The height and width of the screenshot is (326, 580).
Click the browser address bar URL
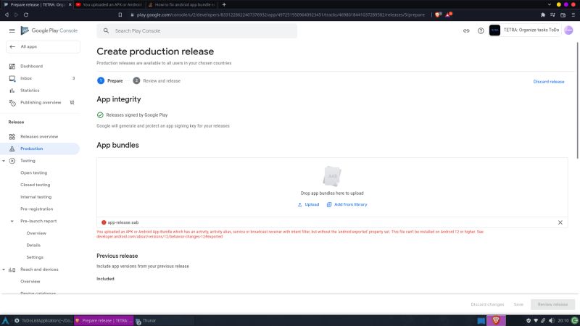point(281,14)
